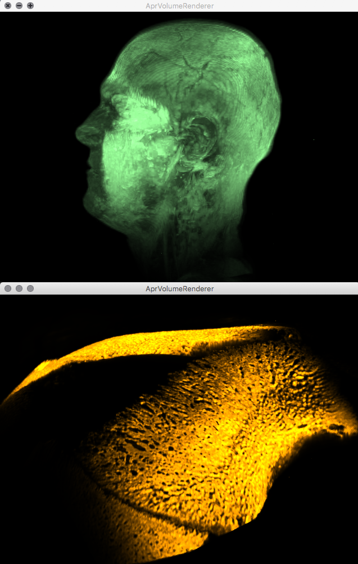Focus bottom window via its AprVolumeRenderer title

[x=179, y=288]
